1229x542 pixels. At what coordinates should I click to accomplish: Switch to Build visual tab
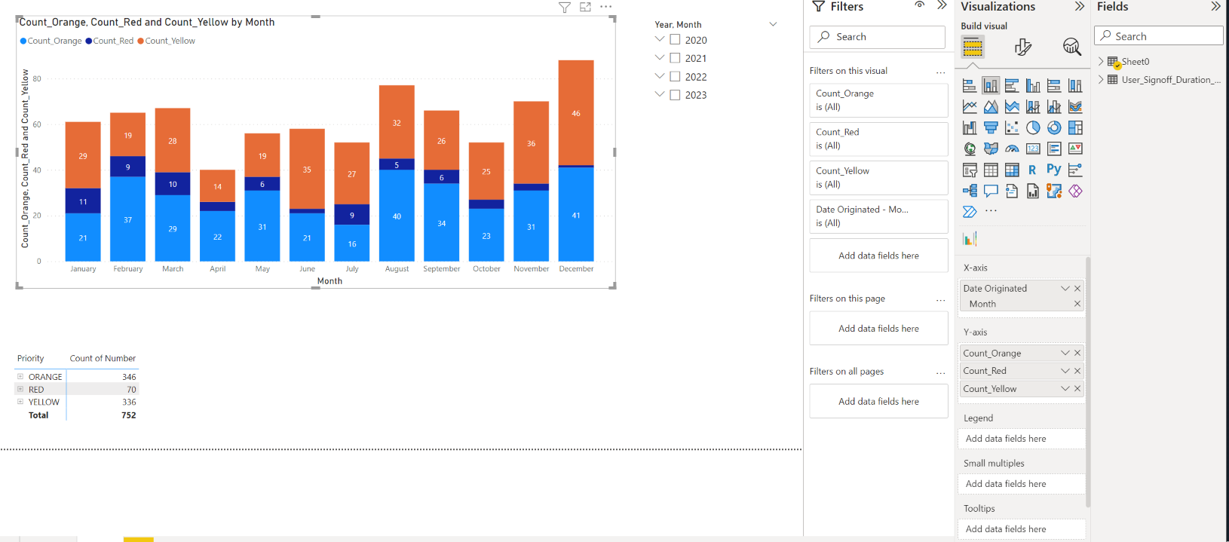[x=973, y=47]
